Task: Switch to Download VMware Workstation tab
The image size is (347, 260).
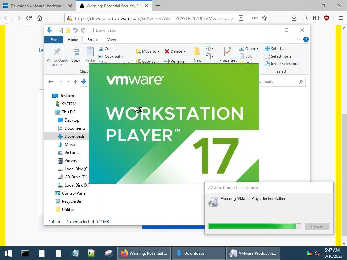Action: coord(38,6)
